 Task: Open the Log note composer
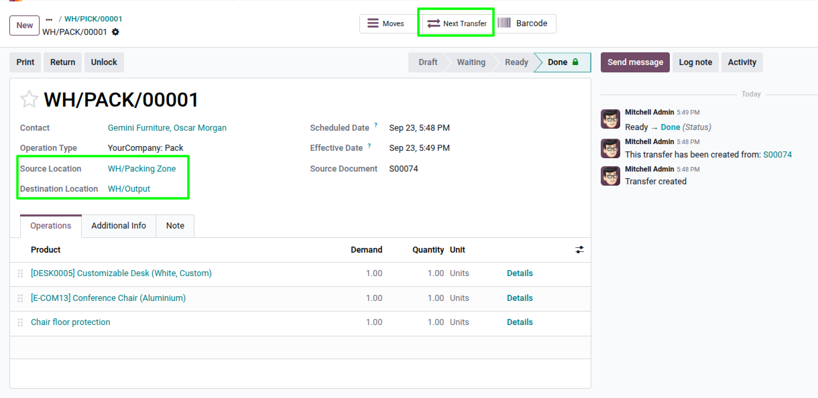[x=695, y=62]
